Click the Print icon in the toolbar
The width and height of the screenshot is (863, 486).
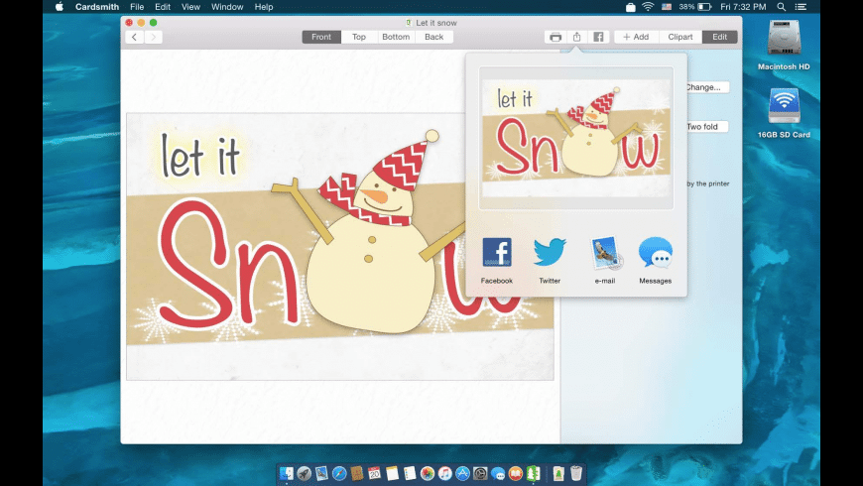coord(555,37)
